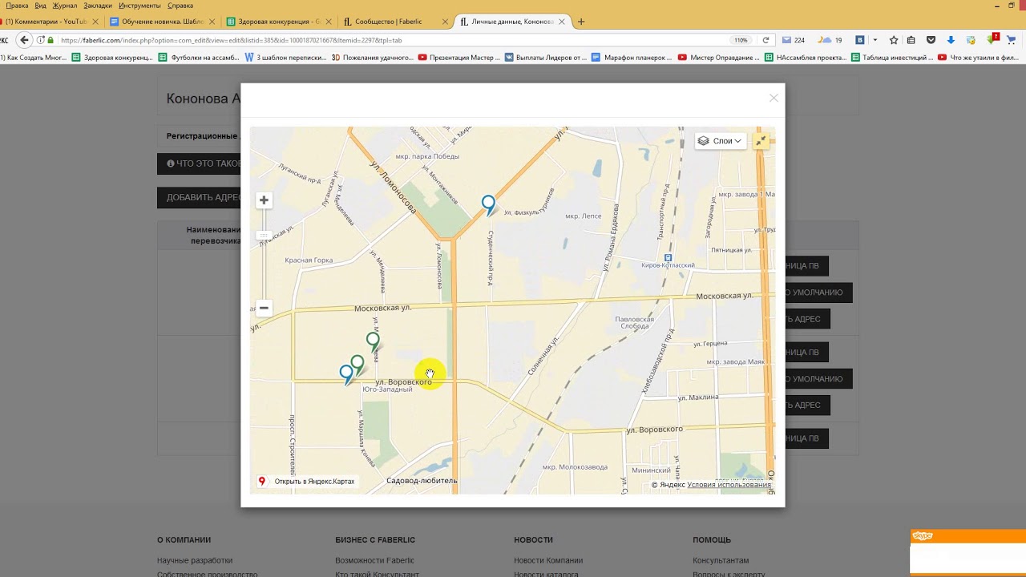
Task: Toggle fullscreen map mode icon
Action: 761,141
